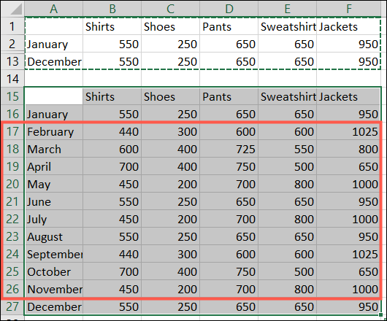Click the fill handle at selection corner
The height and width of the screenshot is (321, 387).
coord(381,315)
